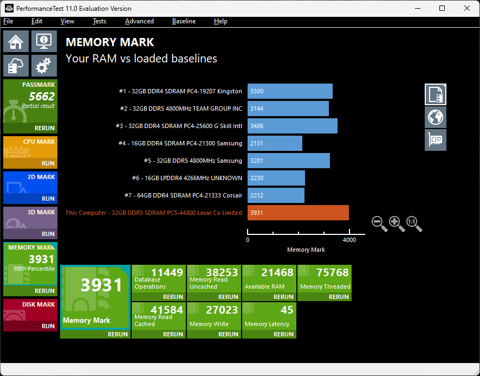Run the CPU Mark test
Image resolution: width=480 pixels, height=376 pixels.
coord(48,163)
